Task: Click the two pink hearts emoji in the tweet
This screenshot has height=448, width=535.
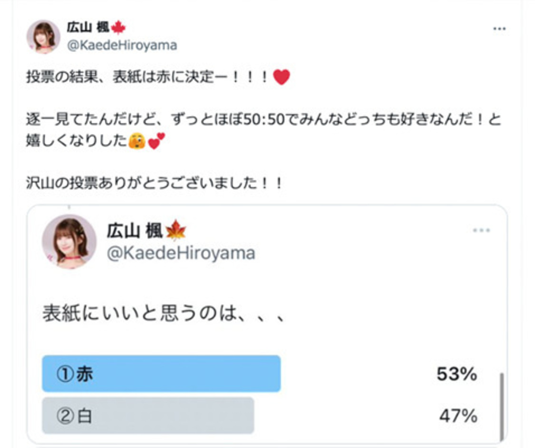Action: (x=156, y=142)
